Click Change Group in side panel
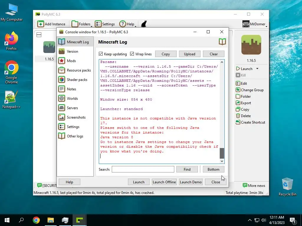The width and height of the screenshot is (302, 226). 250,90
